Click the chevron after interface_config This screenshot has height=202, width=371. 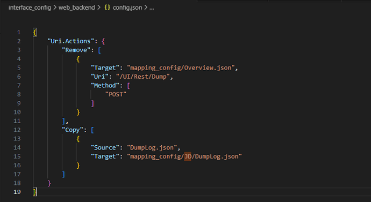55,8
